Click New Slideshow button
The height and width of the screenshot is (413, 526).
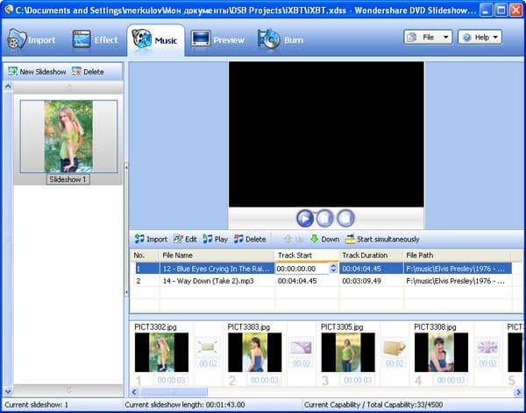click(x=37, y=72)
